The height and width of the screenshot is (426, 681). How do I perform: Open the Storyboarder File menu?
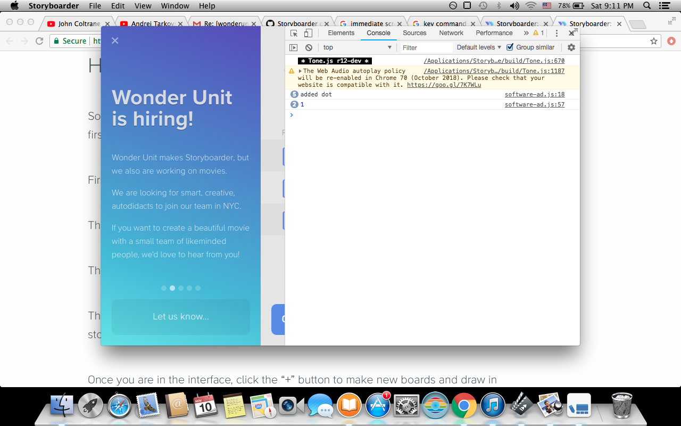(95, 6)
